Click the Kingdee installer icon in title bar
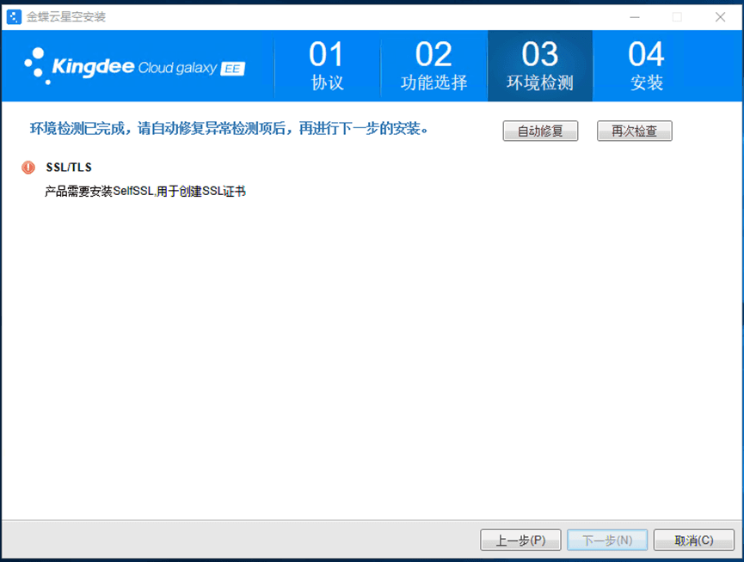Image resolution: width=744 pixels, height=562 pixels. [x=14, y=16]
